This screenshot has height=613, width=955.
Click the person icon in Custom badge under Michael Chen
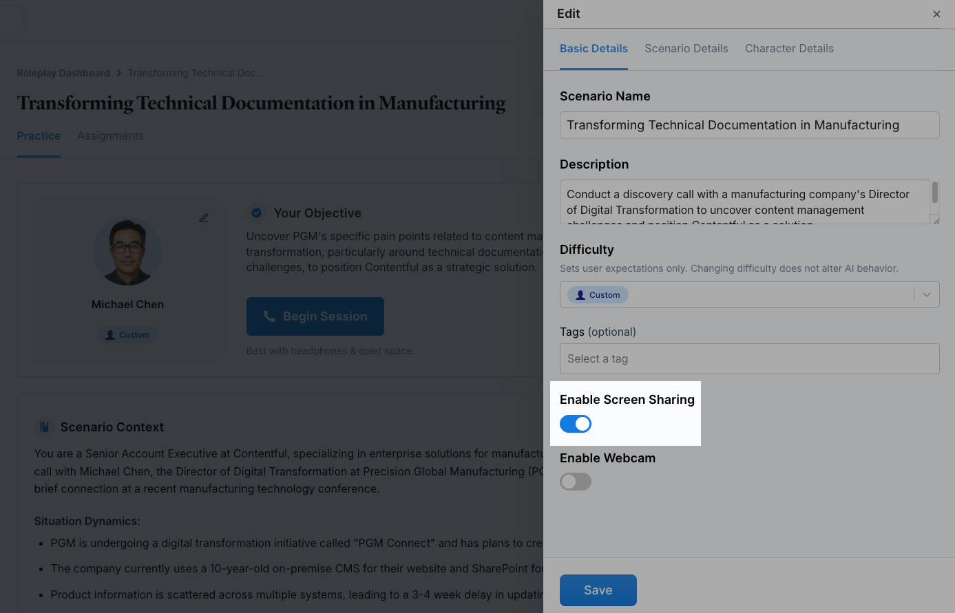click(110, 335)
